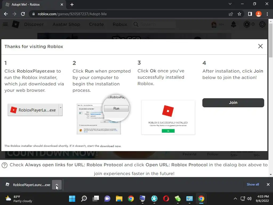
Task: Expand the download item options chevron
Action: [57, 185]
